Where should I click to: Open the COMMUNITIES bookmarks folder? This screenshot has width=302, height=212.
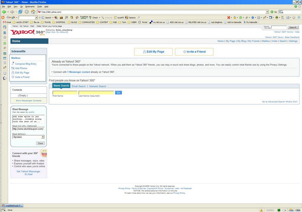[x=87, y=22]
